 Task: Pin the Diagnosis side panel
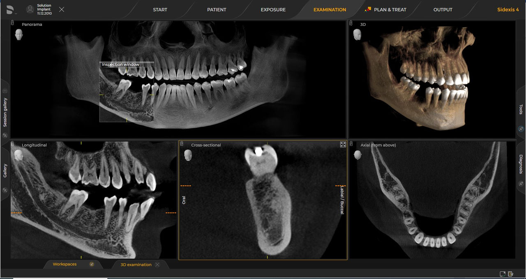click(x=521, y=184)
